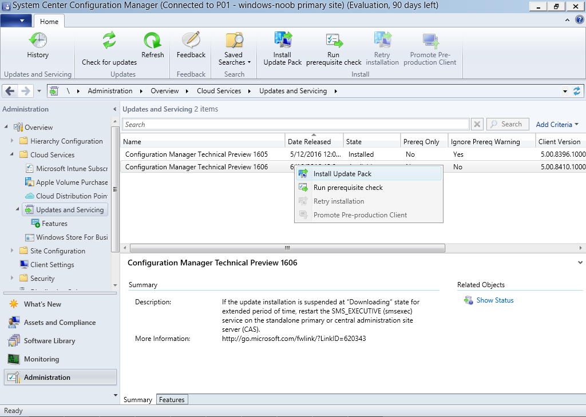Screen dimensions: 586x417
Task: Open the Administration workspace
Action: tap(60, 378)
